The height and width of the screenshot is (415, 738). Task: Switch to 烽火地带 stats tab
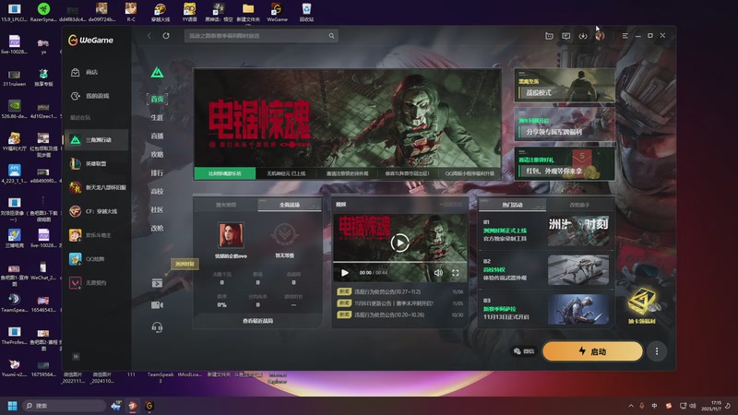pos(226,205)
